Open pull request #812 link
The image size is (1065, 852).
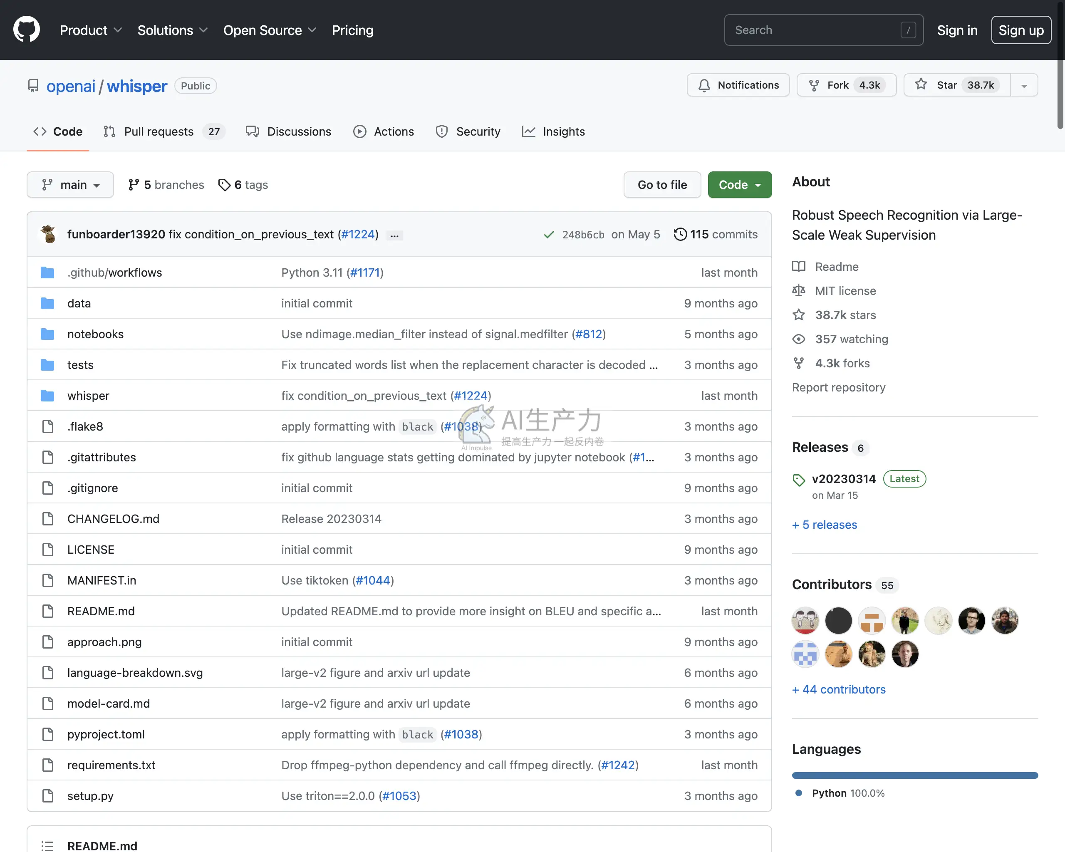coord(589,334)
